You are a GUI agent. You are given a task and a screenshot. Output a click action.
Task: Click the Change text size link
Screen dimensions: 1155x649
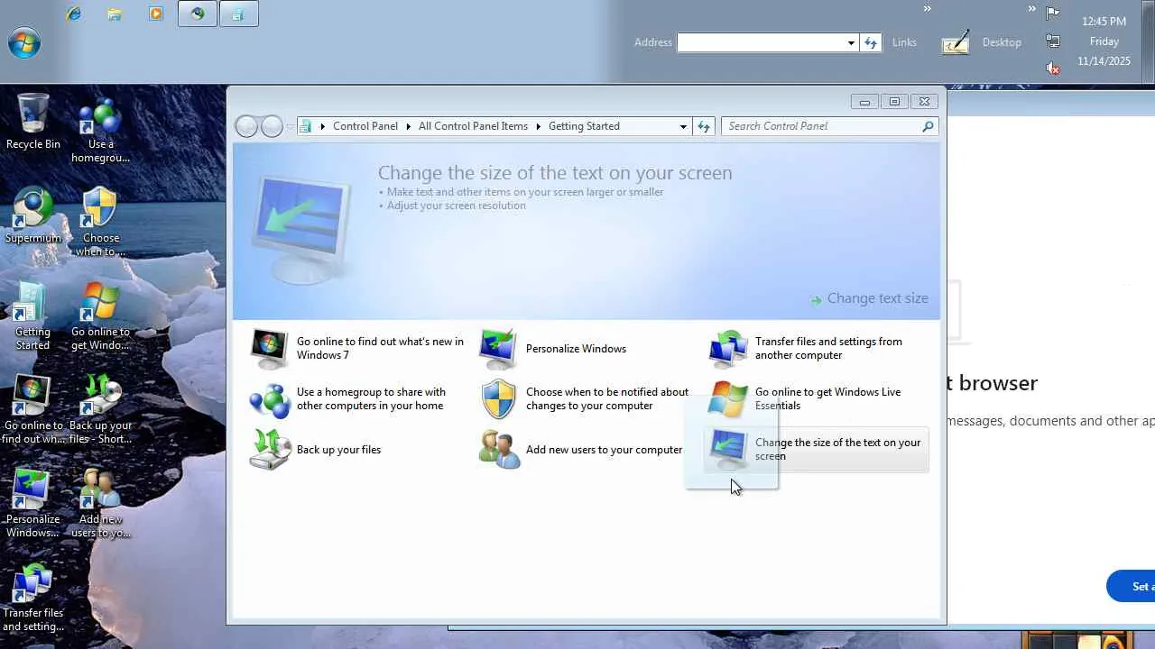(x=877, y=298)
